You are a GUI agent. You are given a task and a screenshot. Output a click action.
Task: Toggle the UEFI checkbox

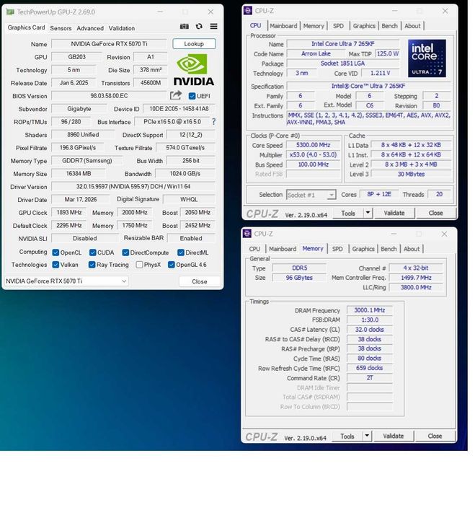point(192,96)
